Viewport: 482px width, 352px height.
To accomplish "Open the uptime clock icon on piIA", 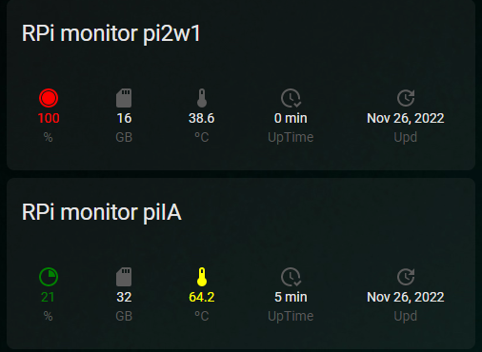I will pos(291,277).
